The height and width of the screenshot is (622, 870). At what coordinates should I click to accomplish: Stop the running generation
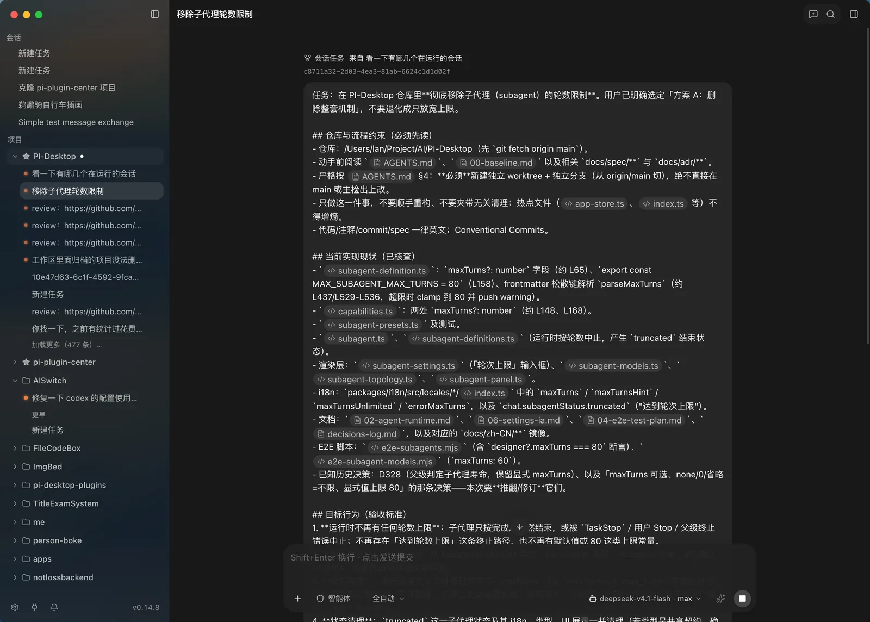[742, 599]
